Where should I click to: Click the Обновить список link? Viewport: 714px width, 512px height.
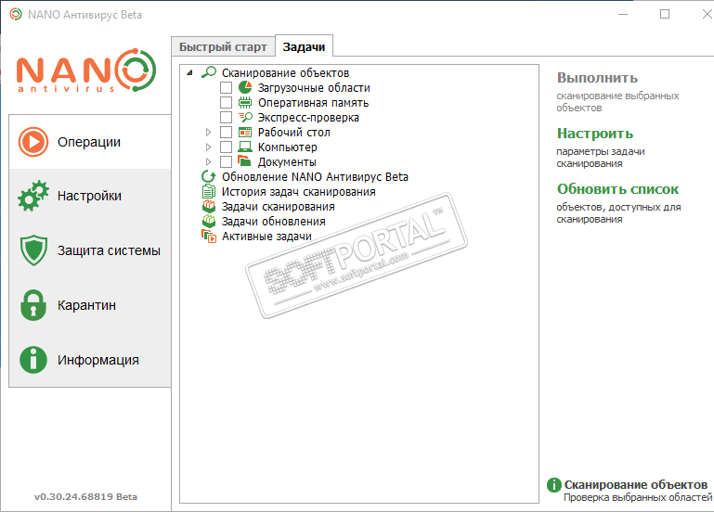(617, 189)
